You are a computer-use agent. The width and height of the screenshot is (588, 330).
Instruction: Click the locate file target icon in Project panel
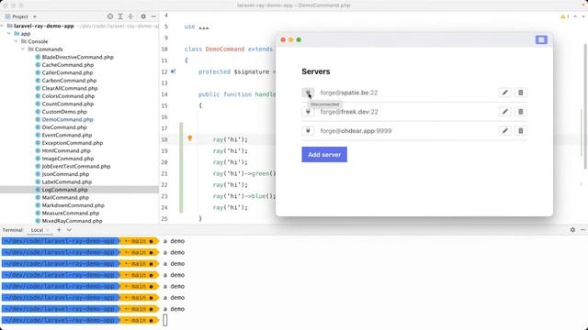click(x=110, y=16)
